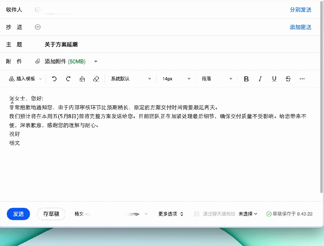Toggle italic formatting

tap(260, 79)
